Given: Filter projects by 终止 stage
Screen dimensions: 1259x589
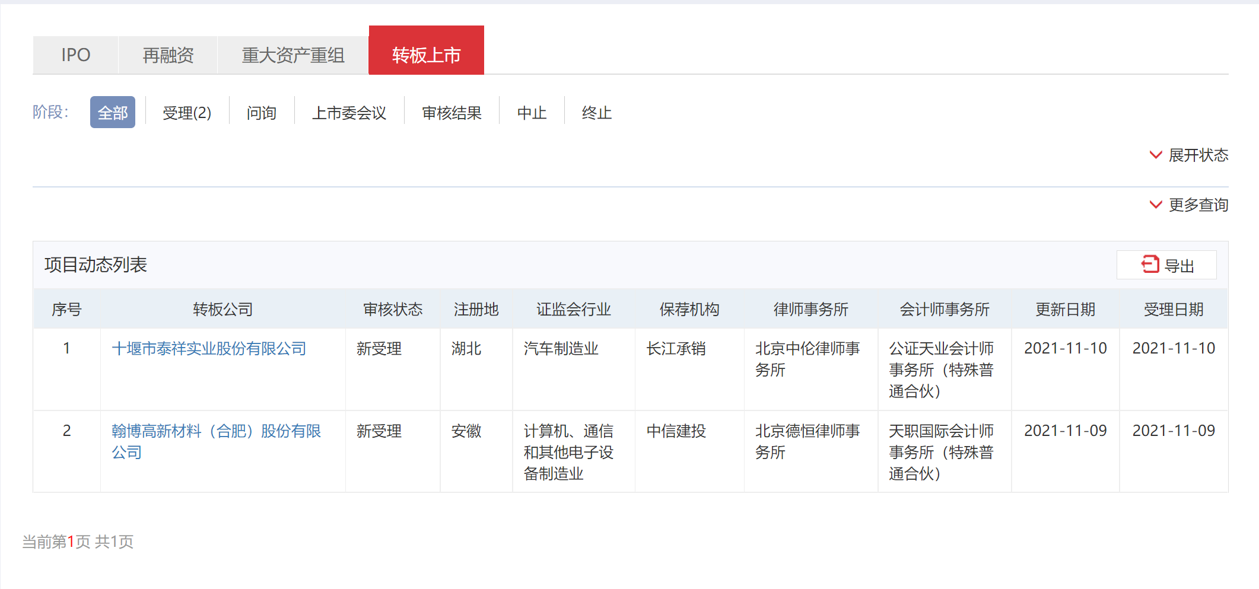Looking at the screenshot, I should (x=596, y=113).
